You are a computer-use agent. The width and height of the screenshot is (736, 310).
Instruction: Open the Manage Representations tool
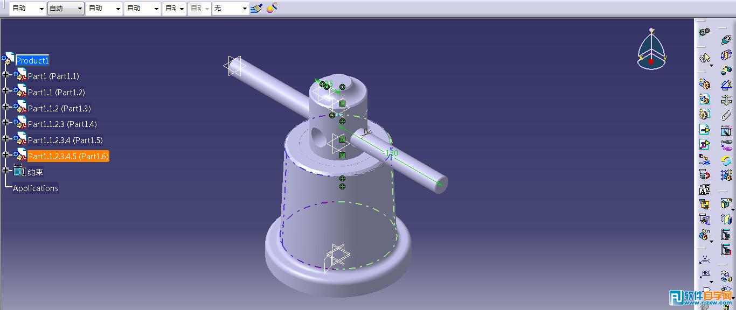pyautogui.click(x=704, y=220)
